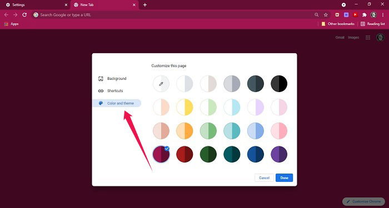
Task: Open the Apps shortcut in the bookmarks bar
Action: [x=12, y=24]
